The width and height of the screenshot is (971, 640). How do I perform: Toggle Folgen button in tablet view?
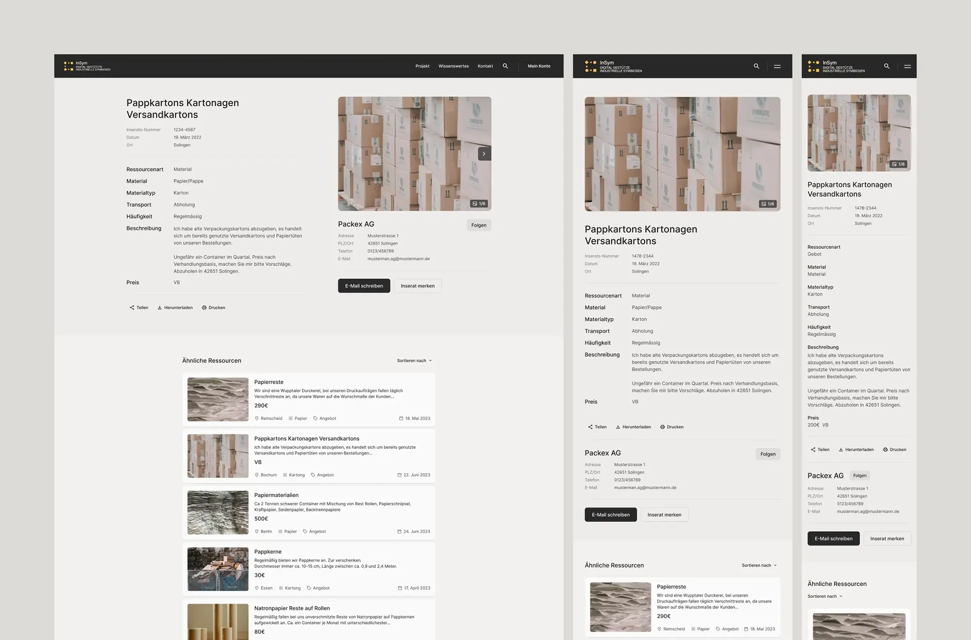768,454
